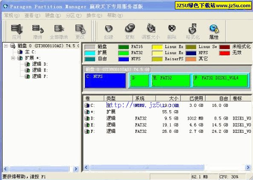Image resolution: width=253 pixels, height=180 pixels.
Task: Sort by the 卷标 column header
Action: click(x=241, y=98)
